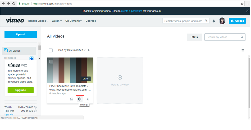This screenshot has height=130, width=251.
Task: Click the 00:15 duration badge
Action: click(86, 79)
